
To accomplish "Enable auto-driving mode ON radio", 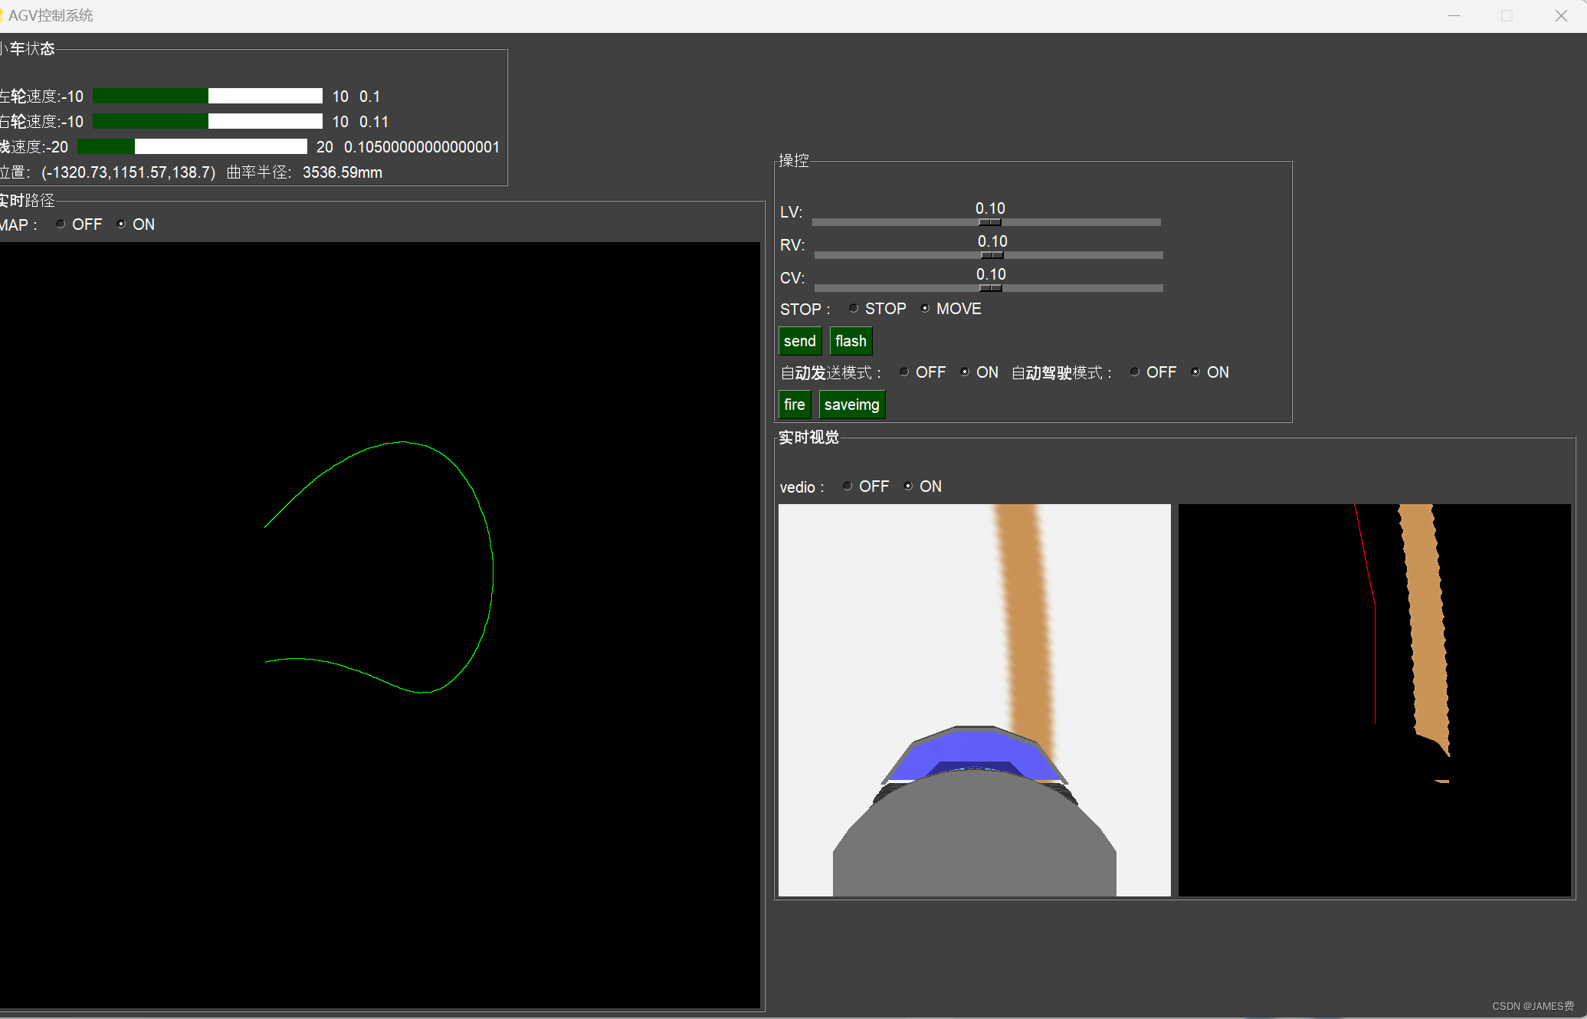I will pyautogui.click(x=1196, y=372).
